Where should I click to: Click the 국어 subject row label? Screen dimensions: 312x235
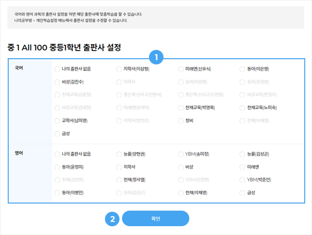[x=19, y=68]
